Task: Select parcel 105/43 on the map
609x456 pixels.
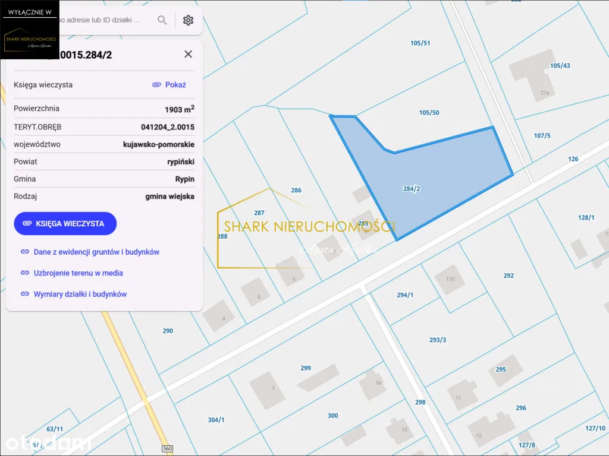Action: tap(560, 65)
